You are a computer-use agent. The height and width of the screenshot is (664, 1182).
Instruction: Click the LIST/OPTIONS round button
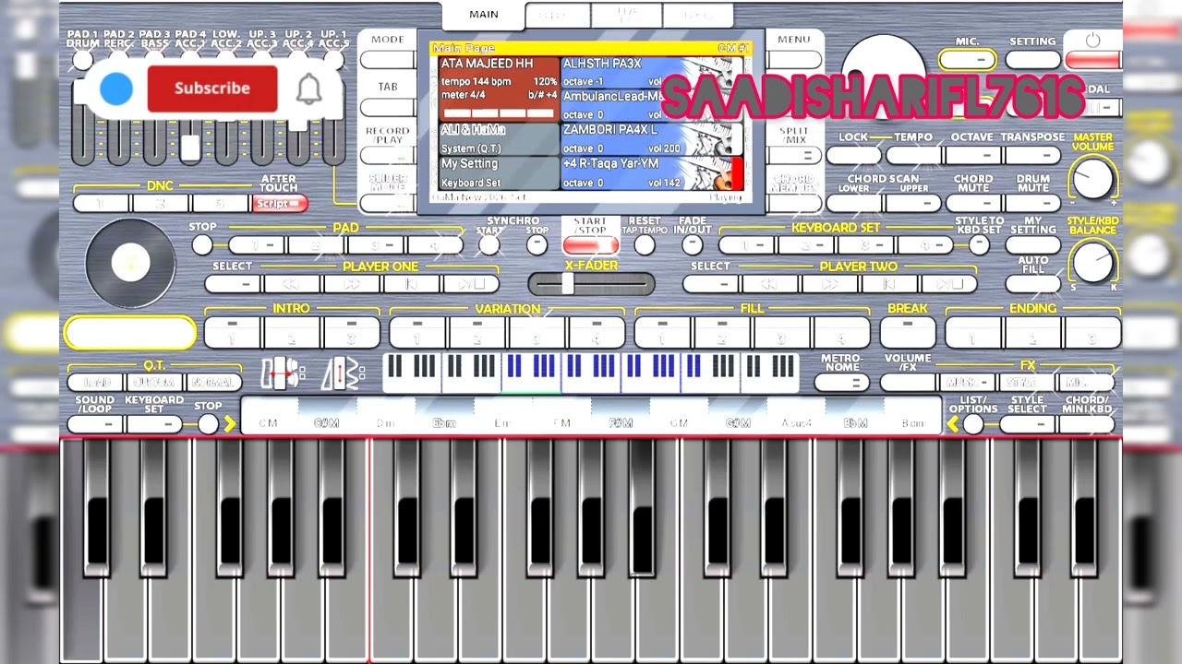pyautogui.click(x=972, y=424)
